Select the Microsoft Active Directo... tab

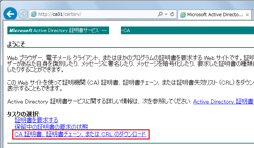[215, 15]
